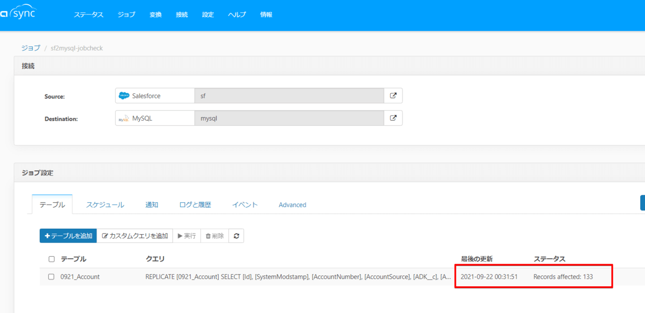Click the 最後の更新 column header
Image resolution: width=645 pixels, height=313 pixels.
(x=477, y=259)
